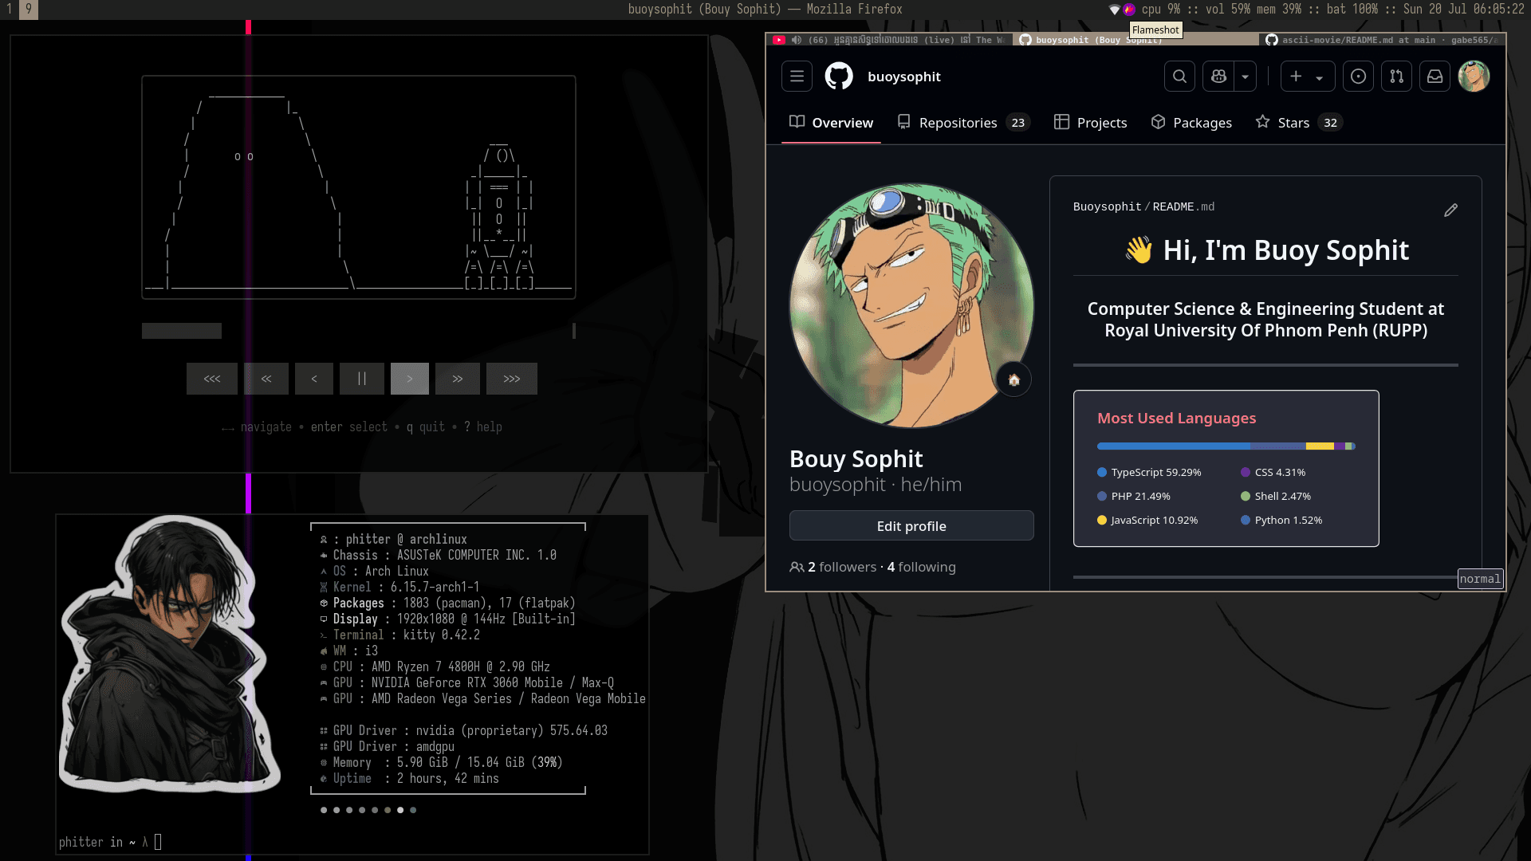
Task: Expand the create new plus dropdown
Action: pos(1307,77)
